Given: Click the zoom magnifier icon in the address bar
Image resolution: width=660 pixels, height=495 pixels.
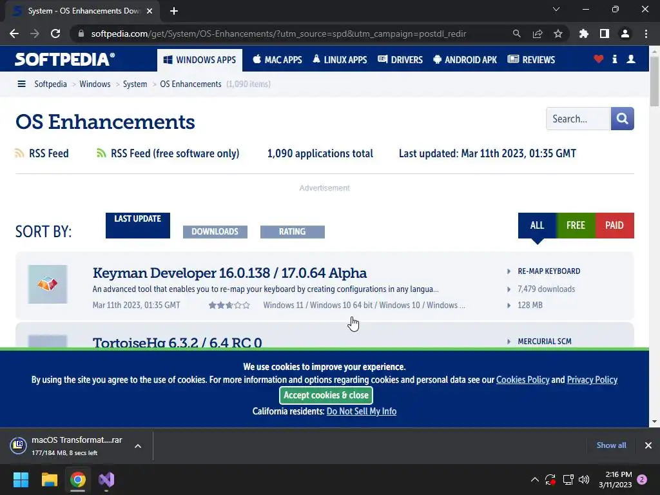Looking at the screenshot, I should (x=516, y=34).
